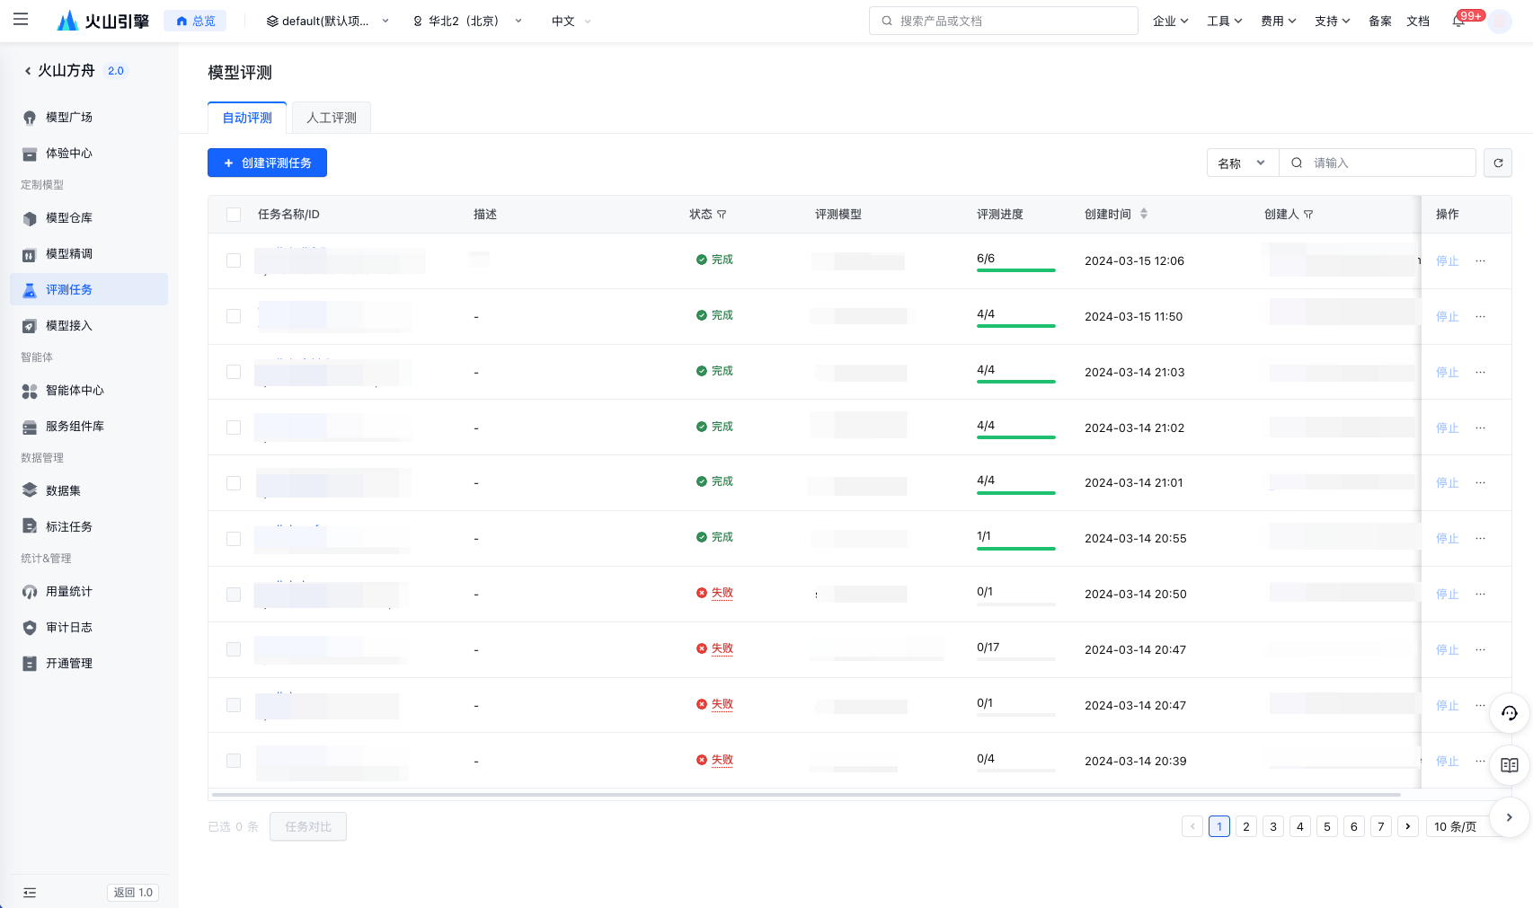Screen dimensions: 1533x908
Task: Switch to the 自动评测 tab
Action: click(x=247, y=118)
